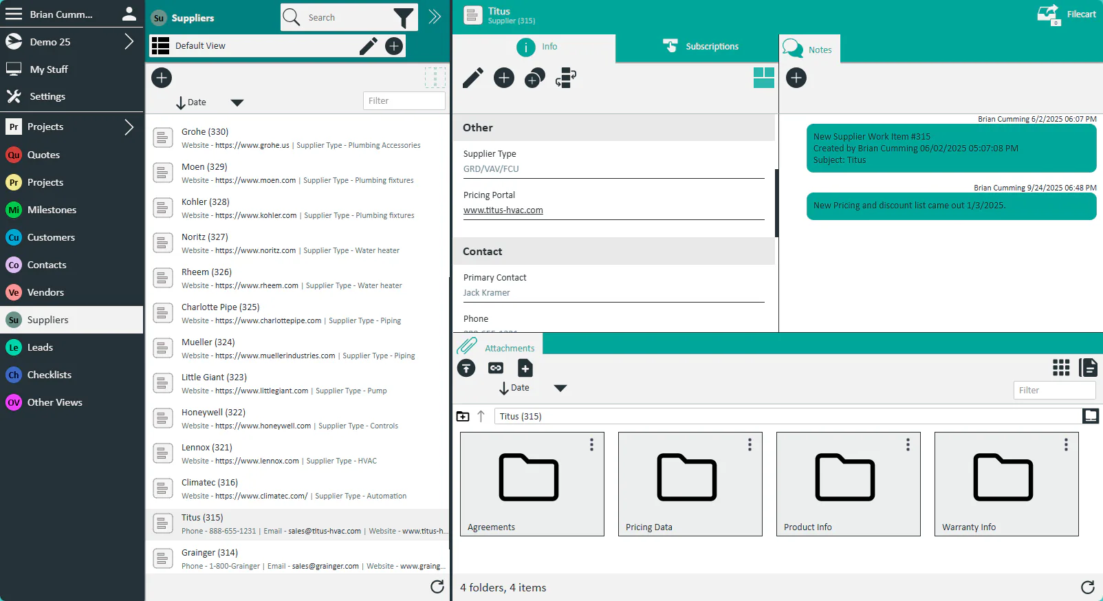The width and height of the screenshot is (1103, 601).
Task: Open the Product Info folder
Action: click(848, 484)
